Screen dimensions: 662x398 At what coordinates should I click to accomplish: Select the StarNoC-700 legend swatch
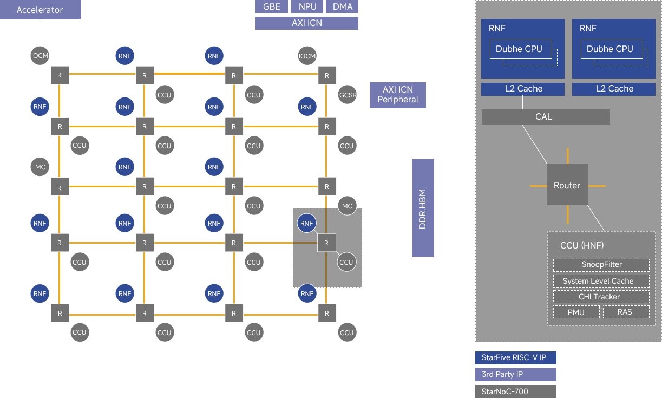click(515, 391)
